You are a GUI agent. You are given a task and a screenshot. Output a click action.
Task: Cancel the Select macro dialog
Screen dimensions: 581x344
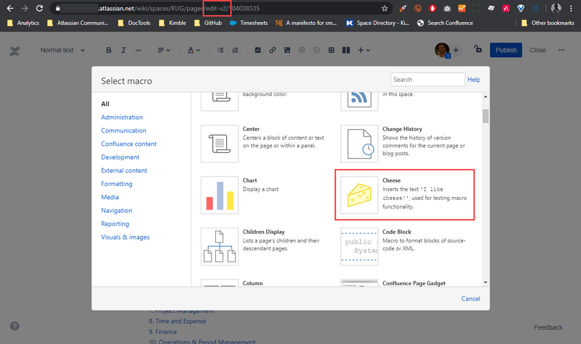[470, 299]
